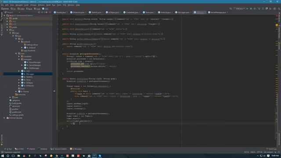Expand the constants package node
Viewport: 281px width, 158px height.
(19, 57)
